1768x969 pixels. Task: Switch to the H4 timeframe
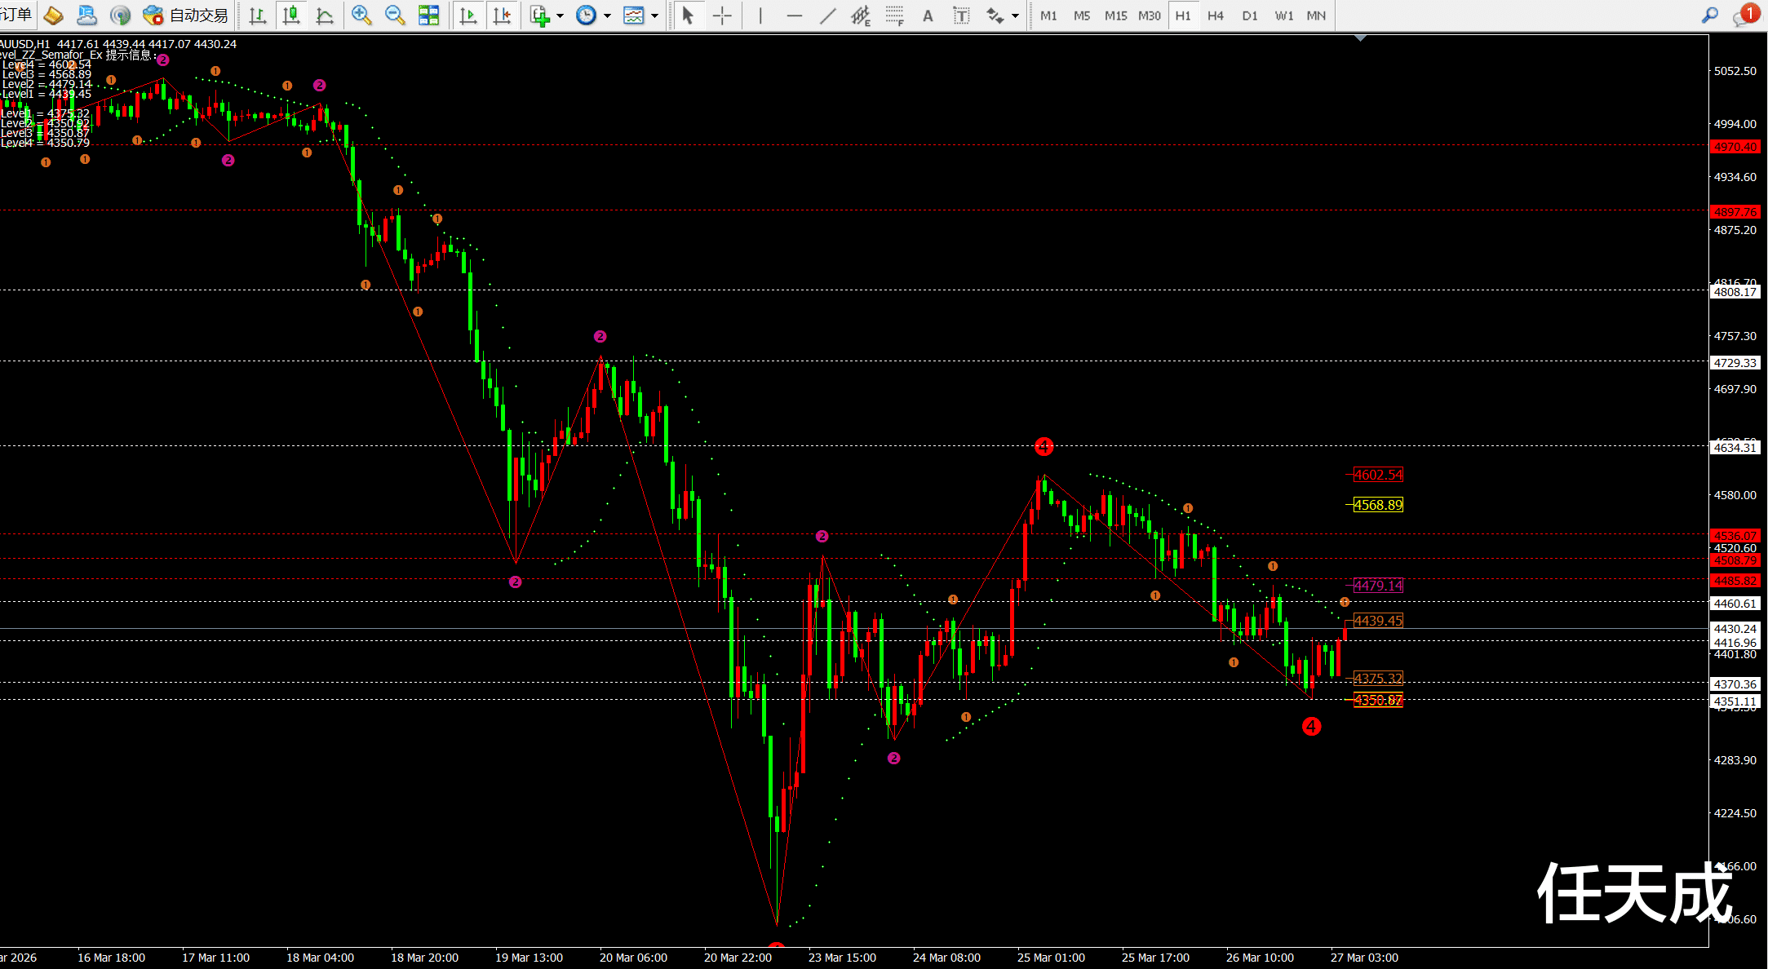click(x=1215, y=15)
